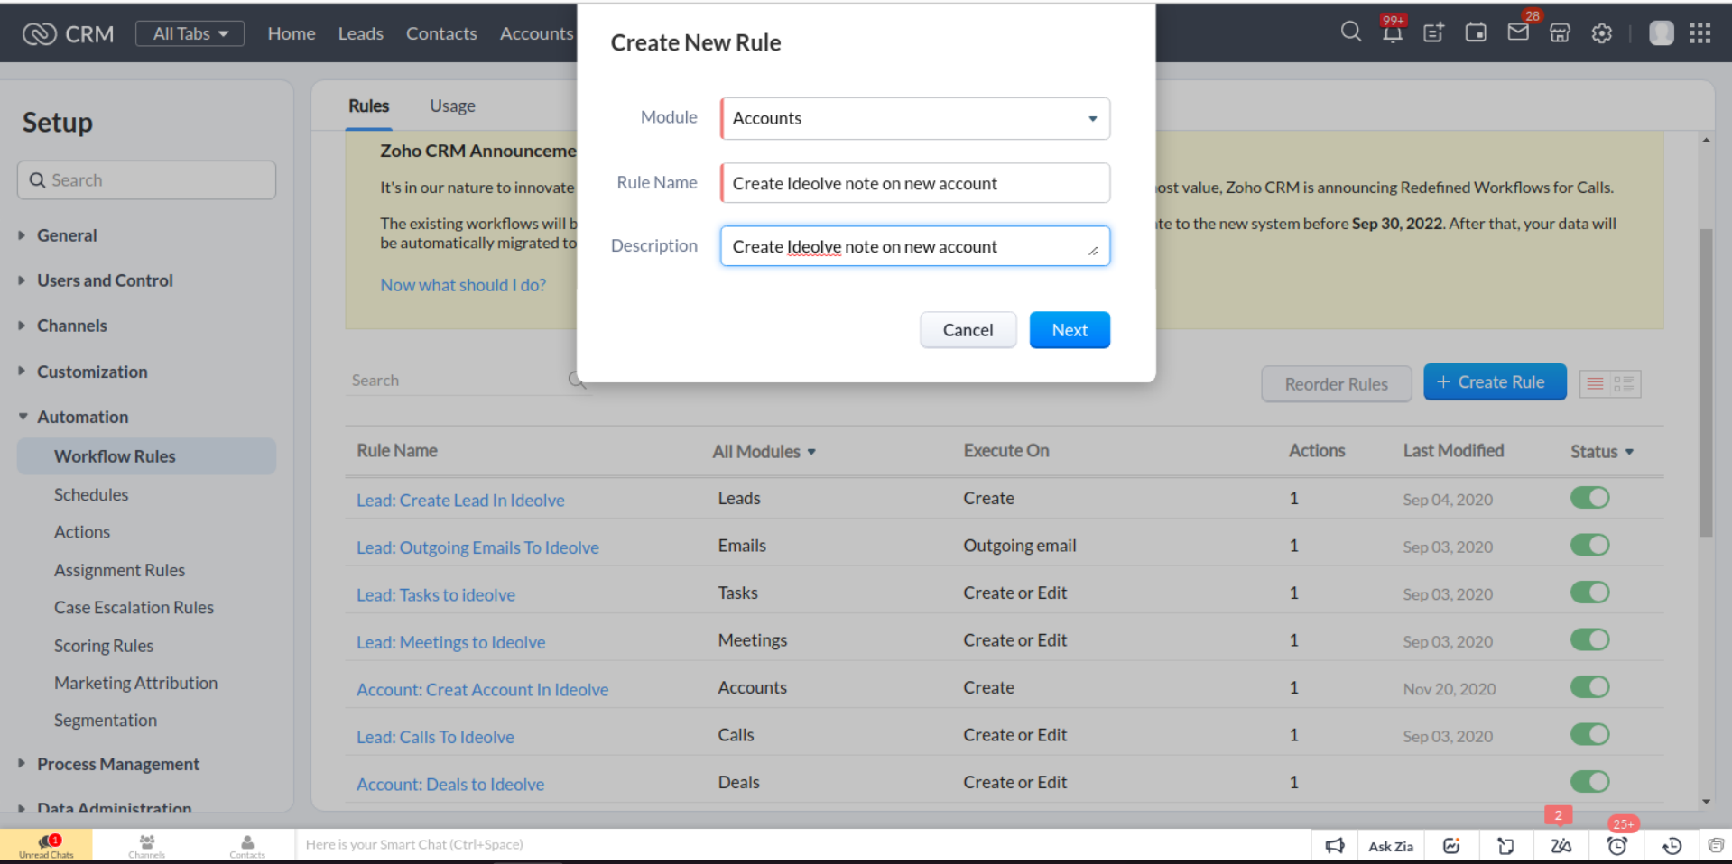Open the Zia notifications icon with 2 badge

tap(1561, 845)
